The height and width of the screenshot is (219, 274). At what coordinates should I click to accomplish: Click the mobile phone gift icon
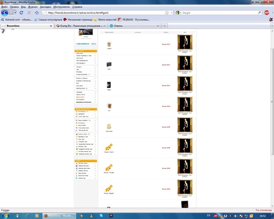point(109,85)
